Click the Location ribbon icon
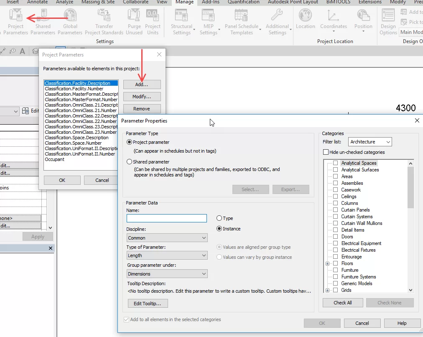The image size is (423, 337). pyautogui.click(x=305, y=20)
